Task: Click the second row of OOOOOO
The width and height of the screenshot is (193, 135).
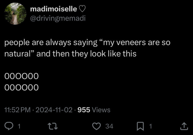Action: tap(22, 87)
